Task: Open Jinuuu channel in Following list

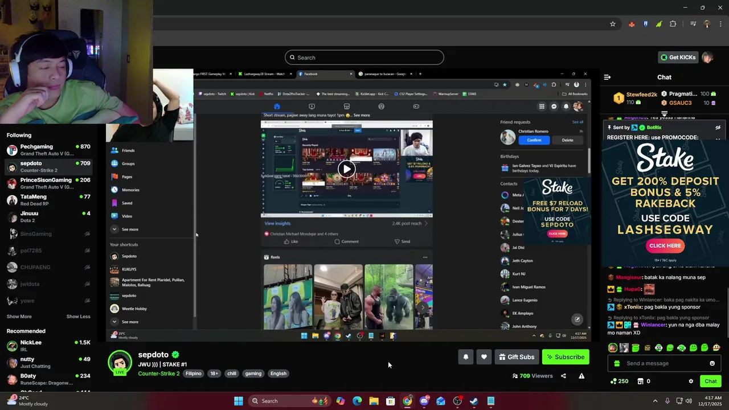Action: point(48,217)
